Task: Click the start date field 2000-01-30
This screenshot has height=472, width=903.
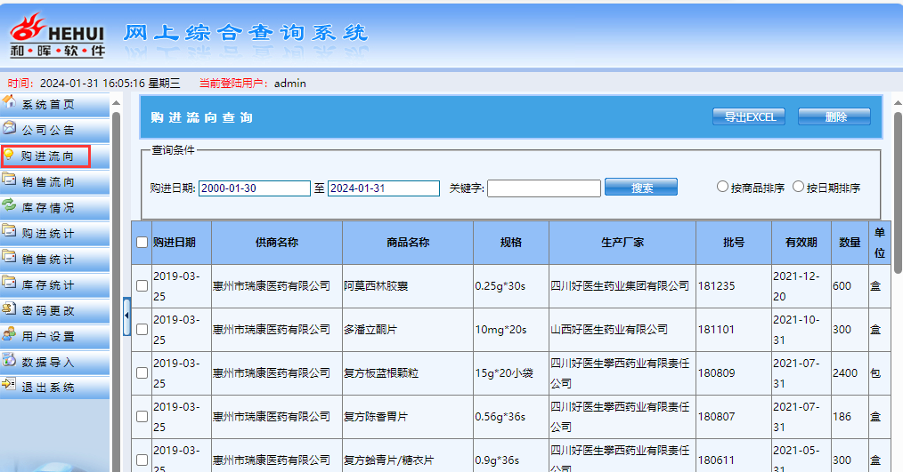Action: tap(254, 188)
